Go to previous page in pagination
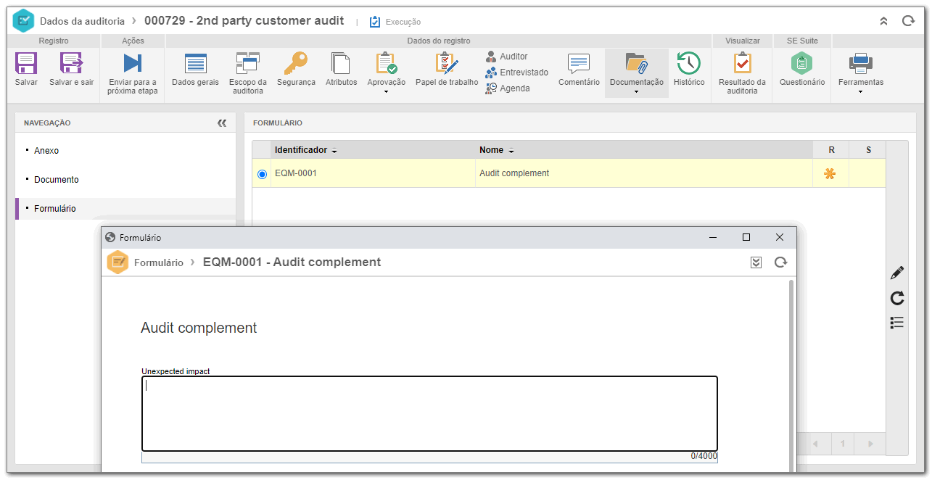Image resolution: width=932 pixels, height=480 pixels. point(815,444)
